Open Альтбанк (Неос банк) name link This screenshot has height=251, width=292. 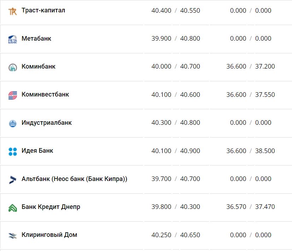(74, 179)
